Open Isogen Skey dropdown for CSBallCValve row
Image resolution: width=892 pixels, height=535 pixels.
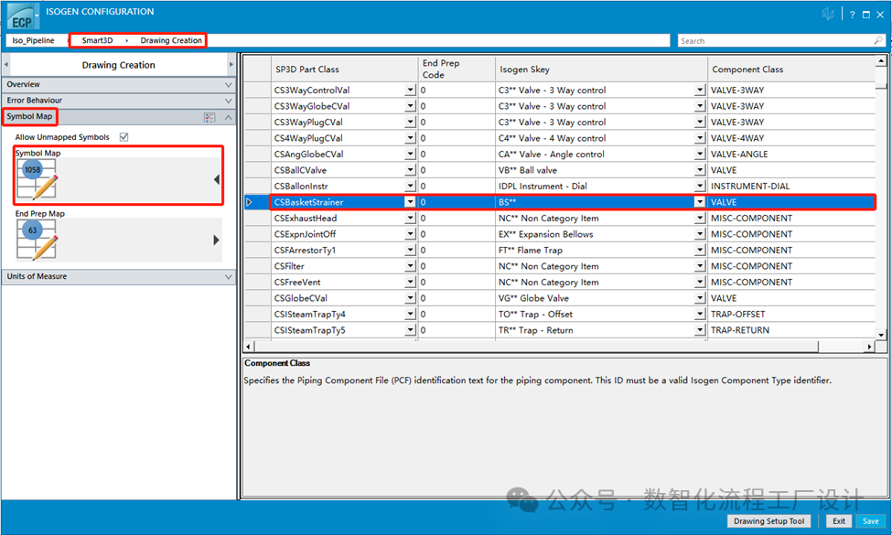click(699, 170)
